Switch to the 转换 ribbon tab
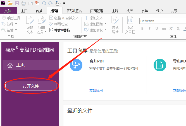This screenshot has height=126, width=186. click(39, 11)
